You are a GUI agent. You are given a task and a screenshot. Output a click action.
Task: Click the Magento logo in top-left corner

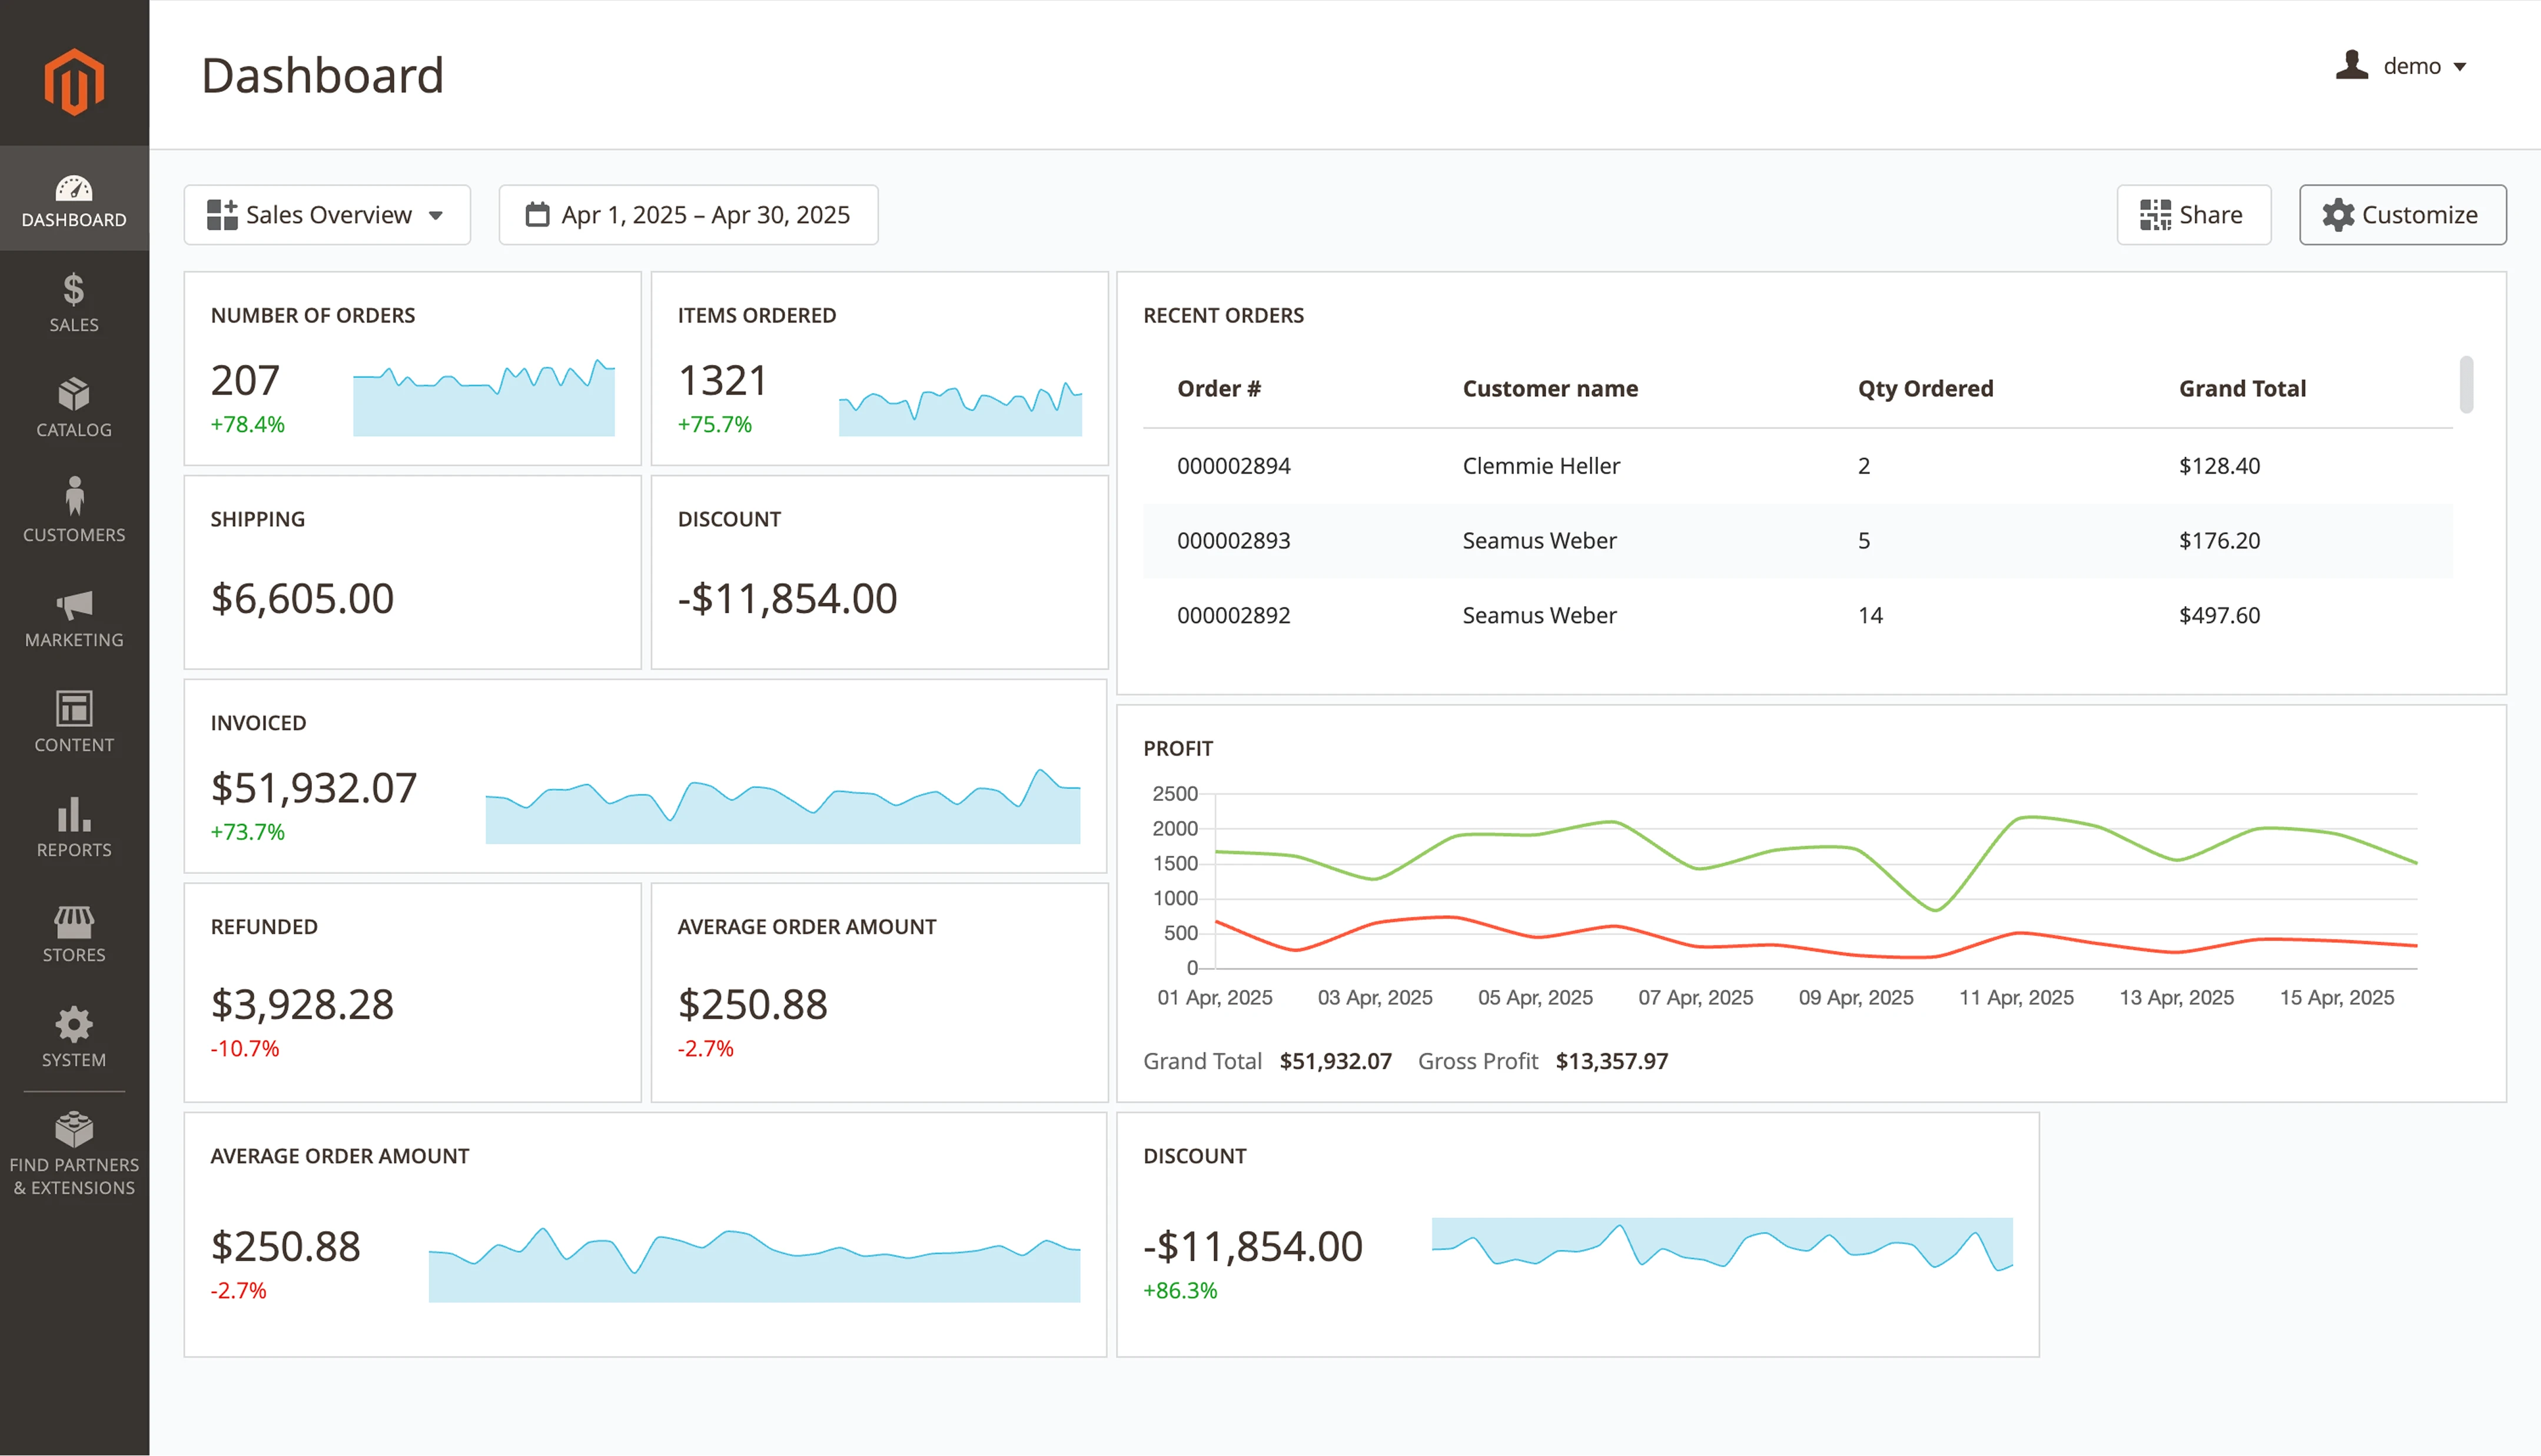[74, 80]
